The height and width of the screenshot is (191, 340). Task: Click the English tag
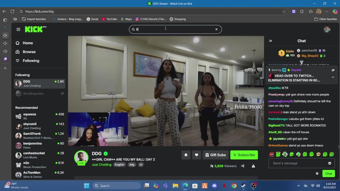click(x=120, y=165)
